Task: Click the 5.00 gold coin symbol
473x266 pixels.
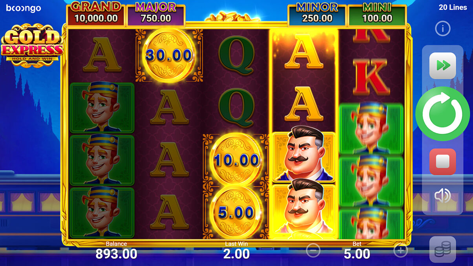Action: point(236,212)
